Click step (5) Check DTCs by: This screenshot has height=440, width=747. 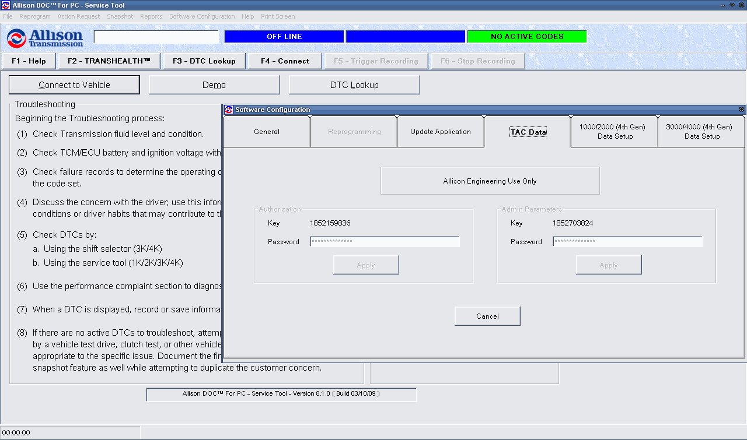[57, 235]
